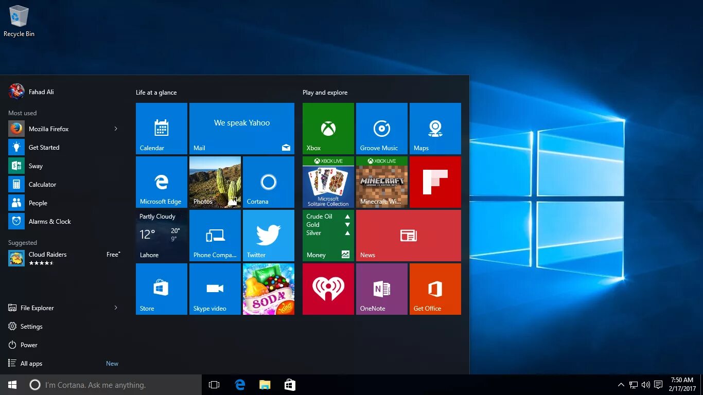Open Sway from Most used
This screenshot has height=395, width=703.
pos(64,166)
